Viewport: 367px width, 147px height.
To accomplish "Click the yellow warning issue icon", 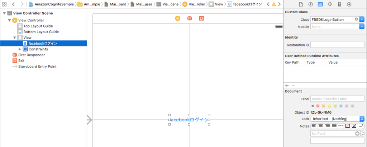I will [273, 4].
